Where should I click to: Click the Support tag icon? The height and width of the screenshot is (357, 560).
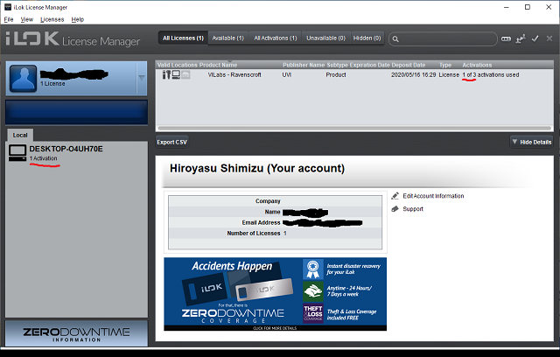(x=395, y=209)
